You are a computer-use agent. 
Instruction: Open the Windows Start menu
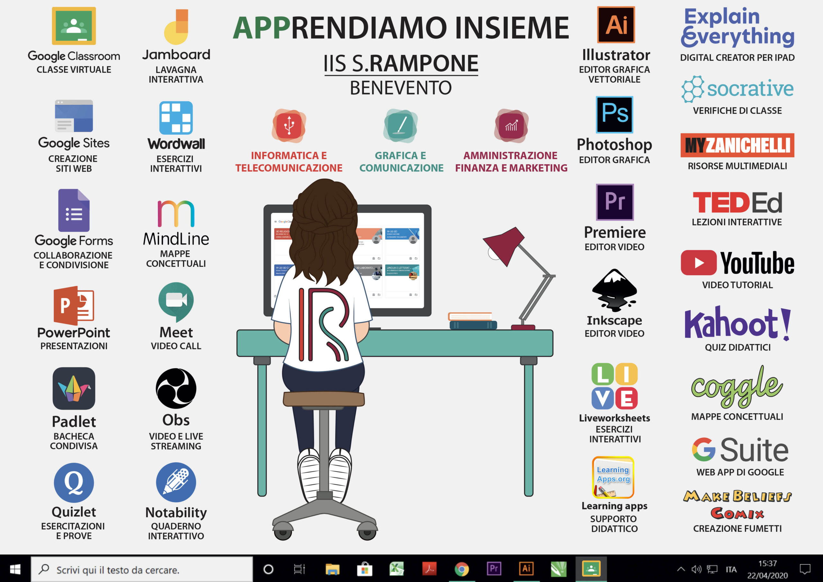pyautogui.click(x=15, y=569)
